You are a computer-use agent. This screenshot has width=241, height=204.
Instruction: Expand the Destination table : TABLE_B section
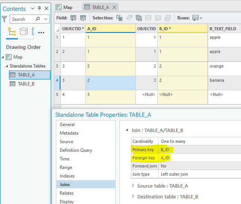pyautogui.click(x=134, y=197)
